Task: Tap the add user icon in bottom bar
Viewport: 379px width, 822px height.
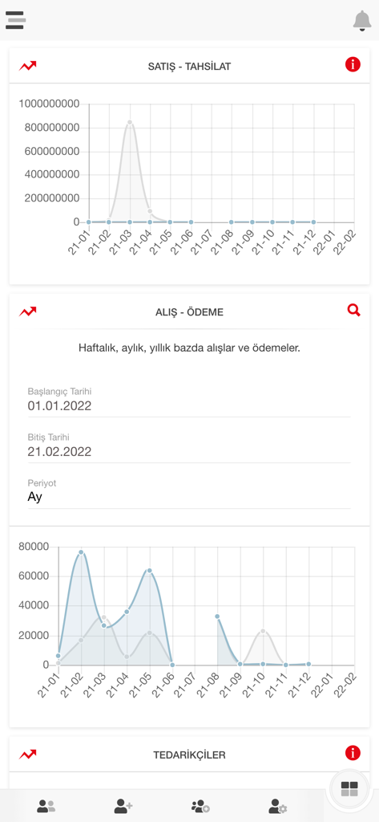Action: coord(123,806)
